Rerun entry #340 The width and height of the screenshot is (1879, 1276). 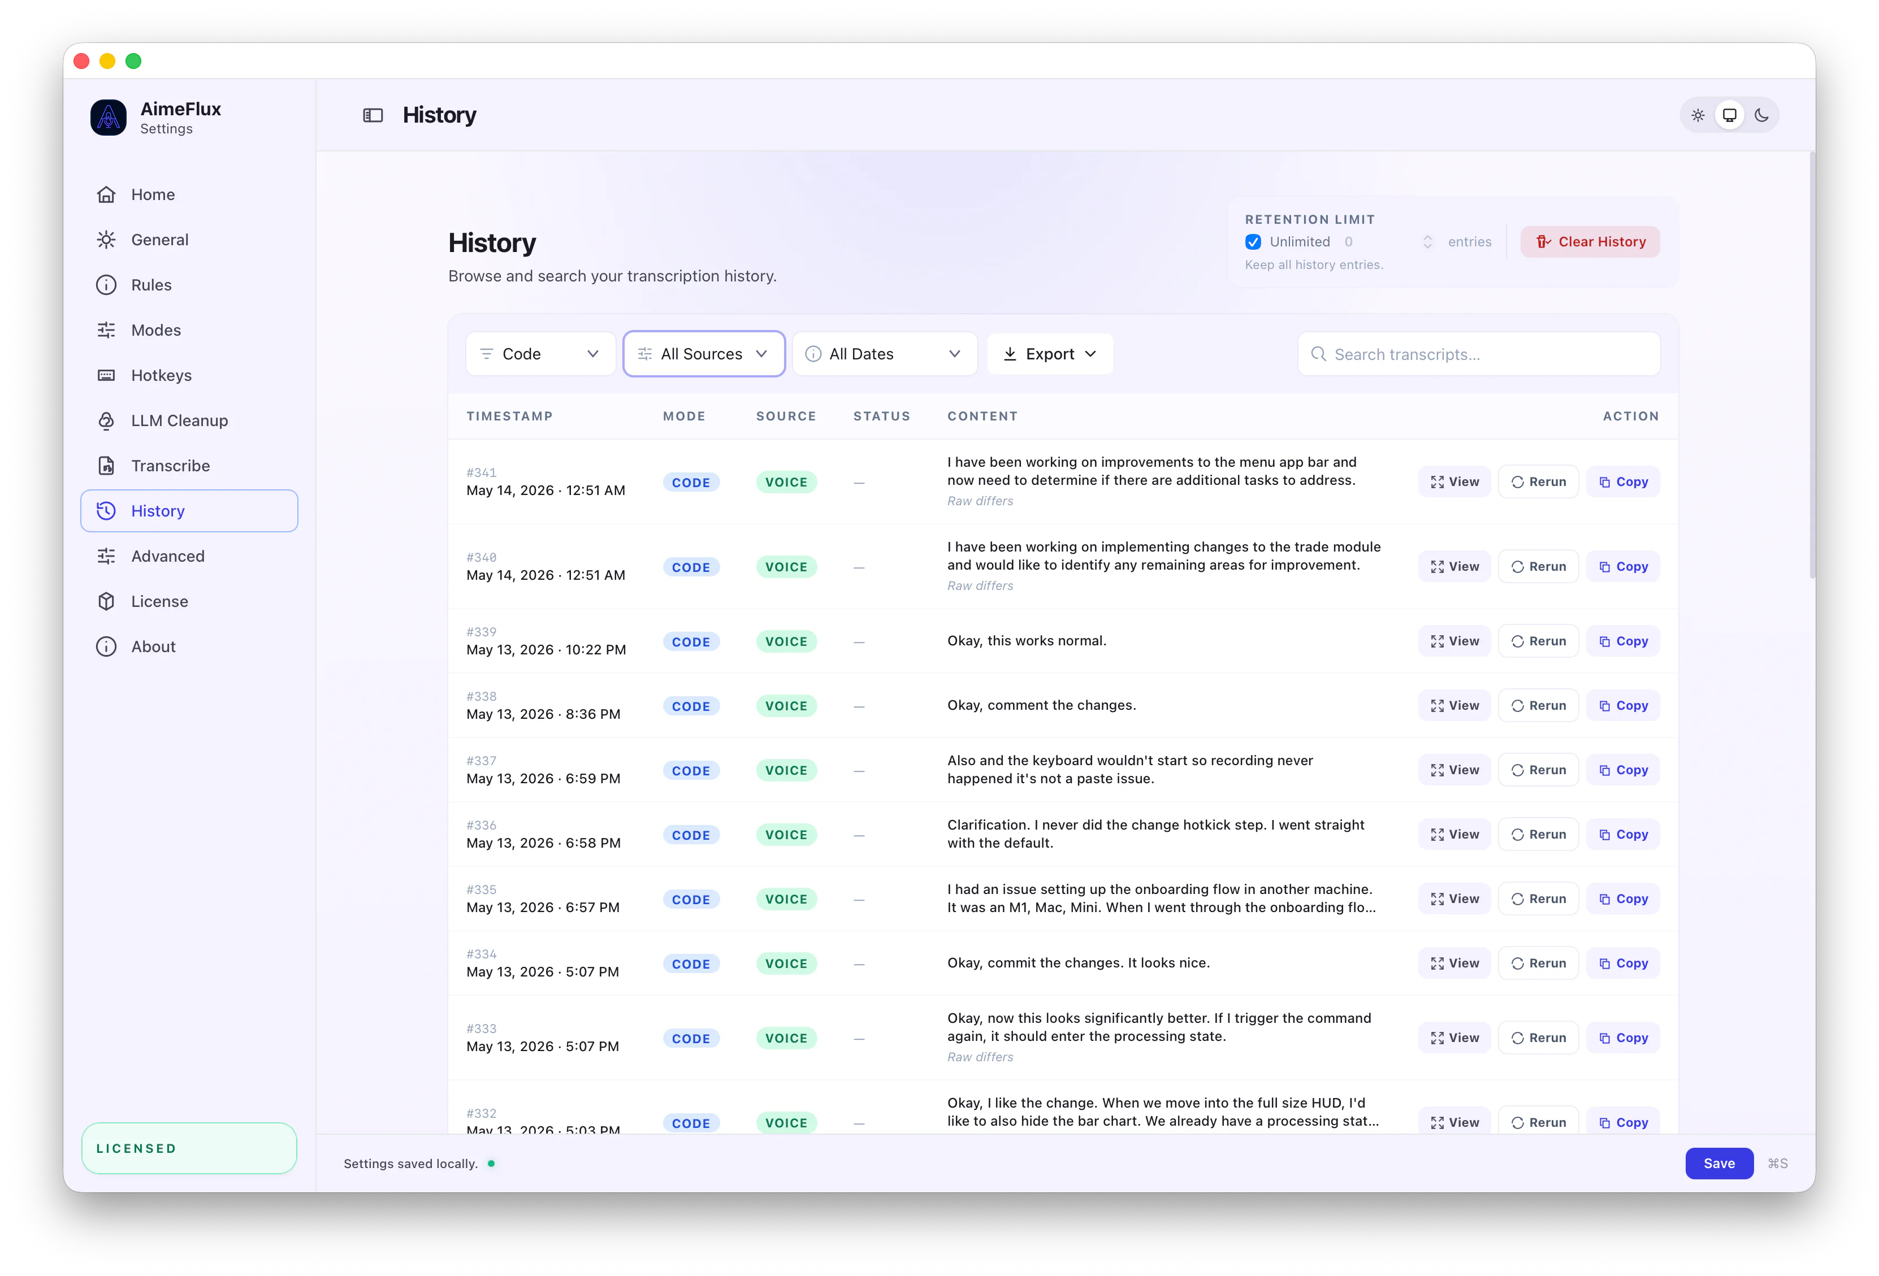(x=1539, y=567)
